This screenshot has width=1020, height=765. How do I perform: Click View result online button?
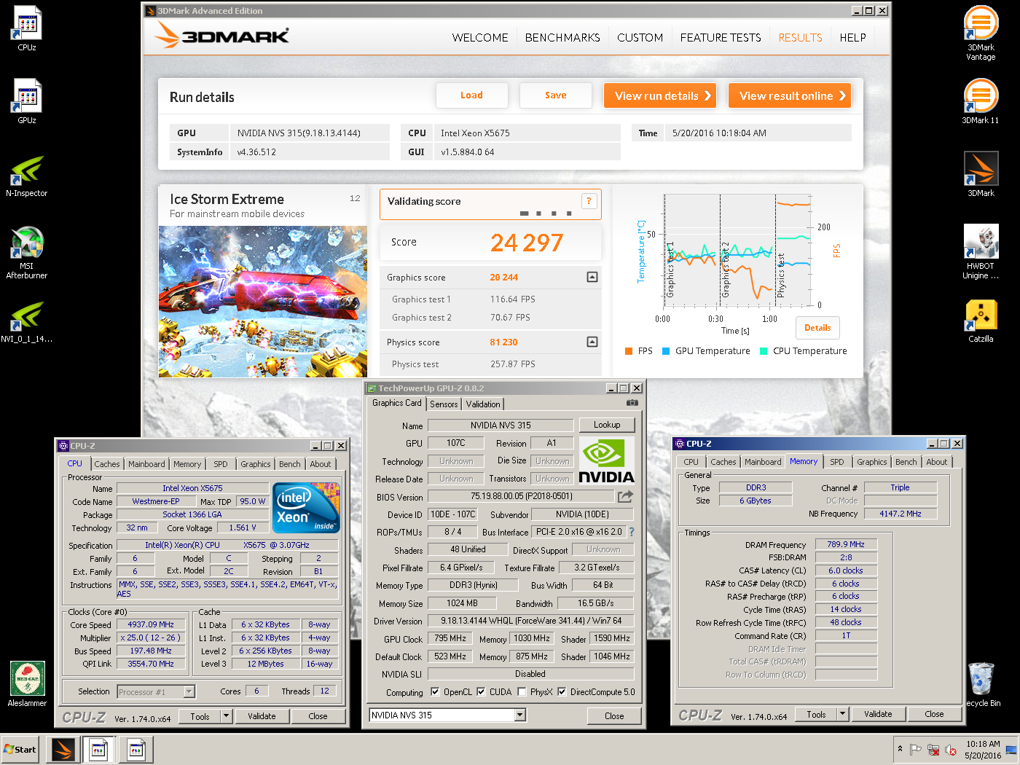click(790, 95)
